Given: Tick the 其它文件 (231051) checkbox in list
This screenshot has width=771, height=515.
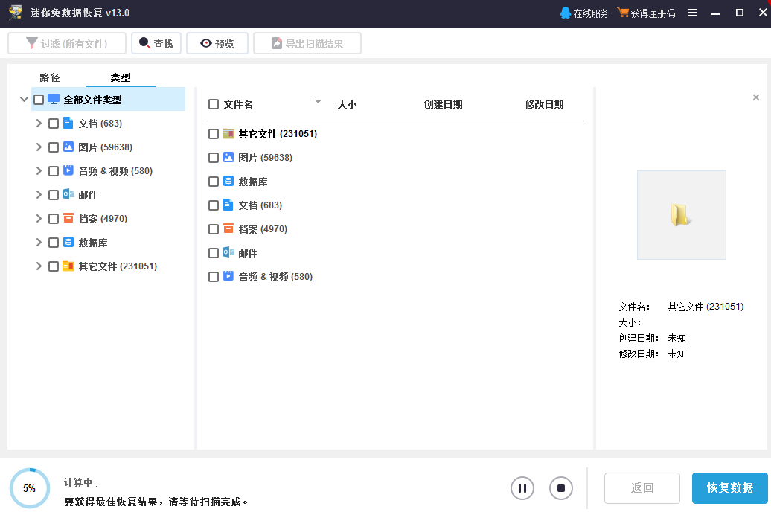Looking at the screenshot, I should [x=214, y=134].
